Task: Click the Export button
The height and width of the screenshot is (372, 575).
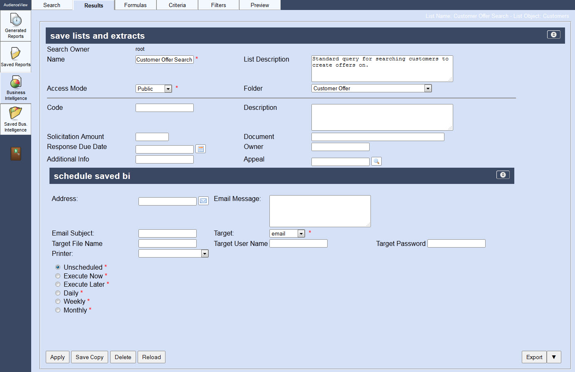Action: pos(534,357)
